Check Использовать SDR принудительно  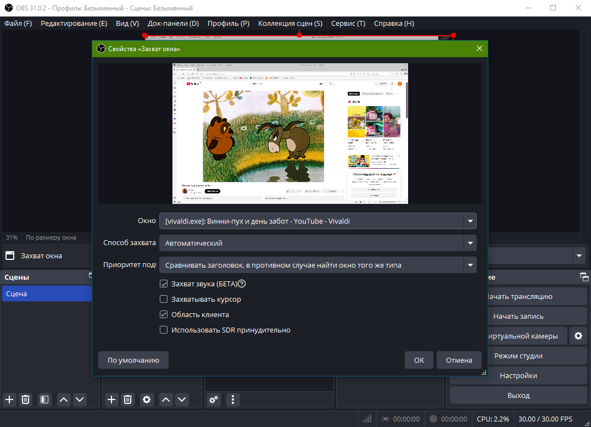pyautogui.click(x=164, y=330)
